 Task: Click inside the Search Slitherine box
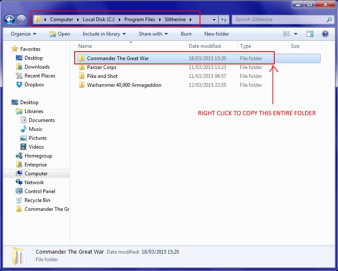coord(280,19)
